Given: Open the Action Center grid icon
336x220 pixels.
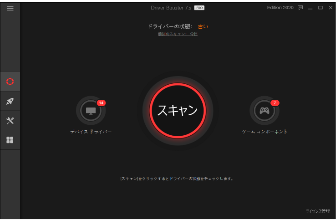Looking at the screenshot, I should pos(10,140).
